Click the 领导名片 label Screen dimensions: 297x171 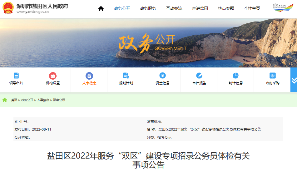[x=16, y=83]
